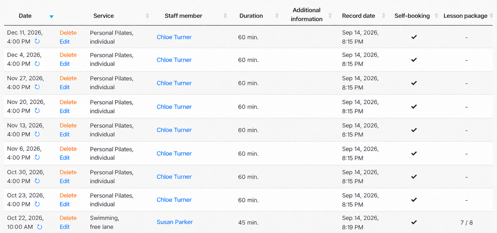The image size is (497, 233).
Task: Delete the Oct 30, 2026 booking
Action: (x=68, y=172)
